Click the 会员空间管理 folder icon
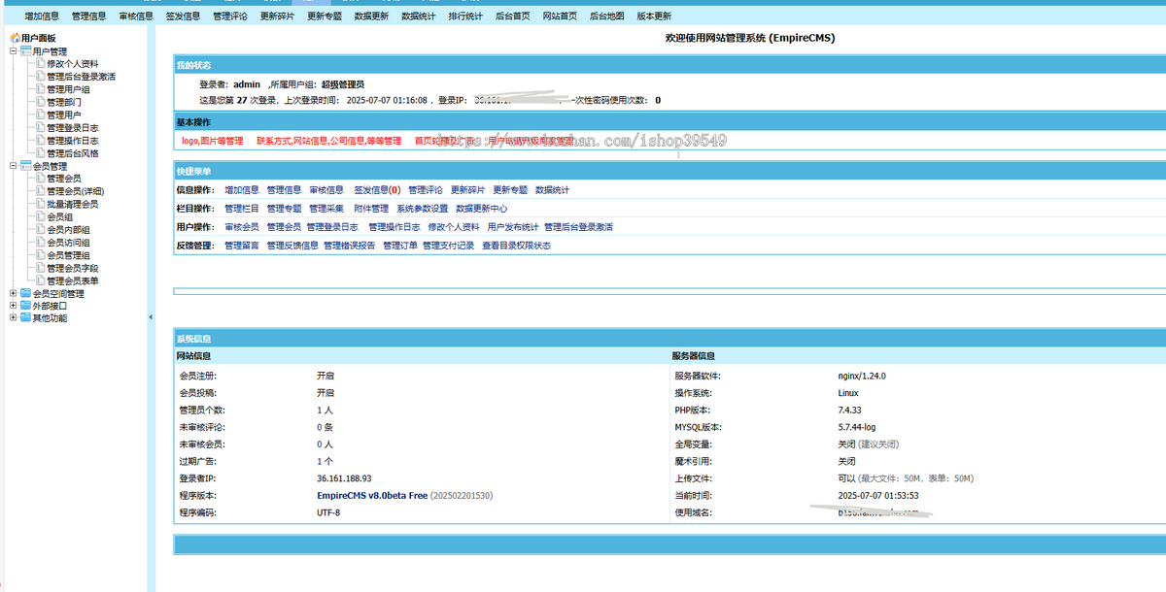The height and width of the screenshot is (592, 1166). pos(25,293)
